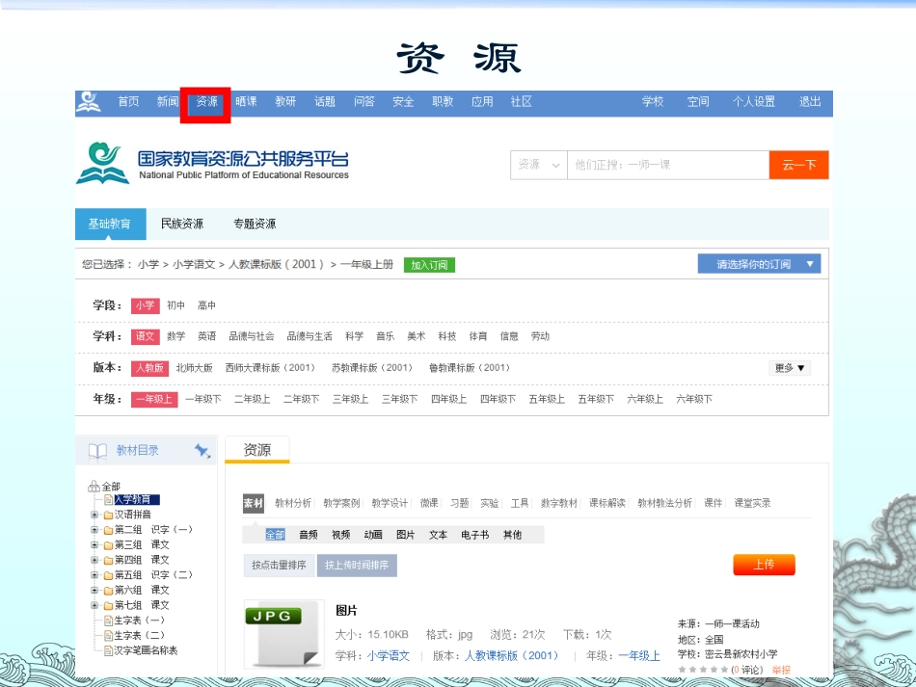Go to 社区 in the navigation bar
Screen dimensions: 916x687
[521, 101]
